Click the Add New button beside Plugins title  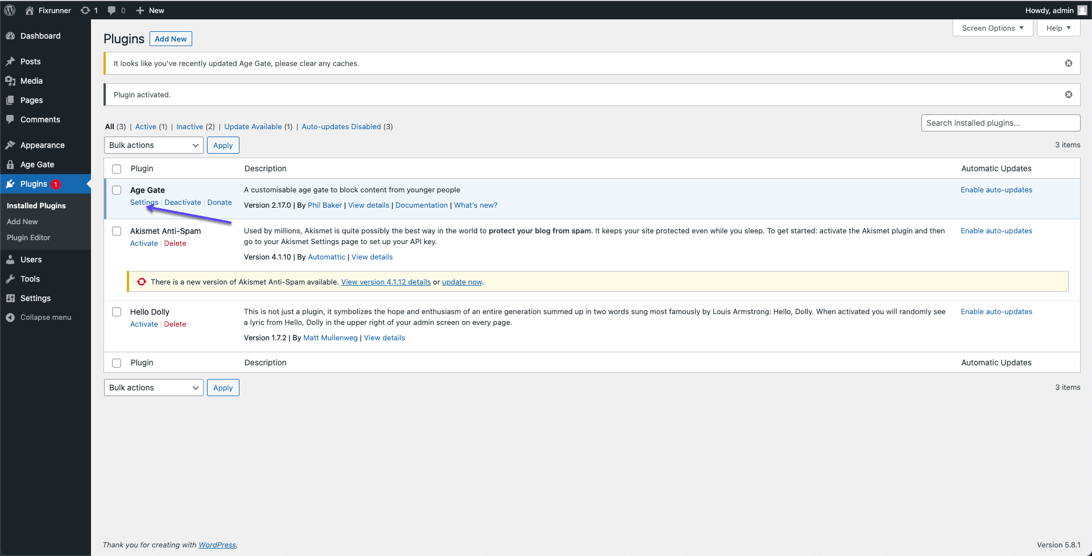click(x=171, y=39)
